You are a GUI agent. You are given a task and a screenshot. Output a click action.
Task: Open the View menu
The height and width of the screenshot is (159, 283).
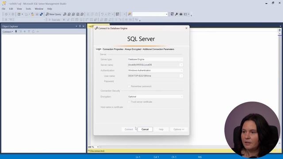pyautogui.click(x=19, y=9)
